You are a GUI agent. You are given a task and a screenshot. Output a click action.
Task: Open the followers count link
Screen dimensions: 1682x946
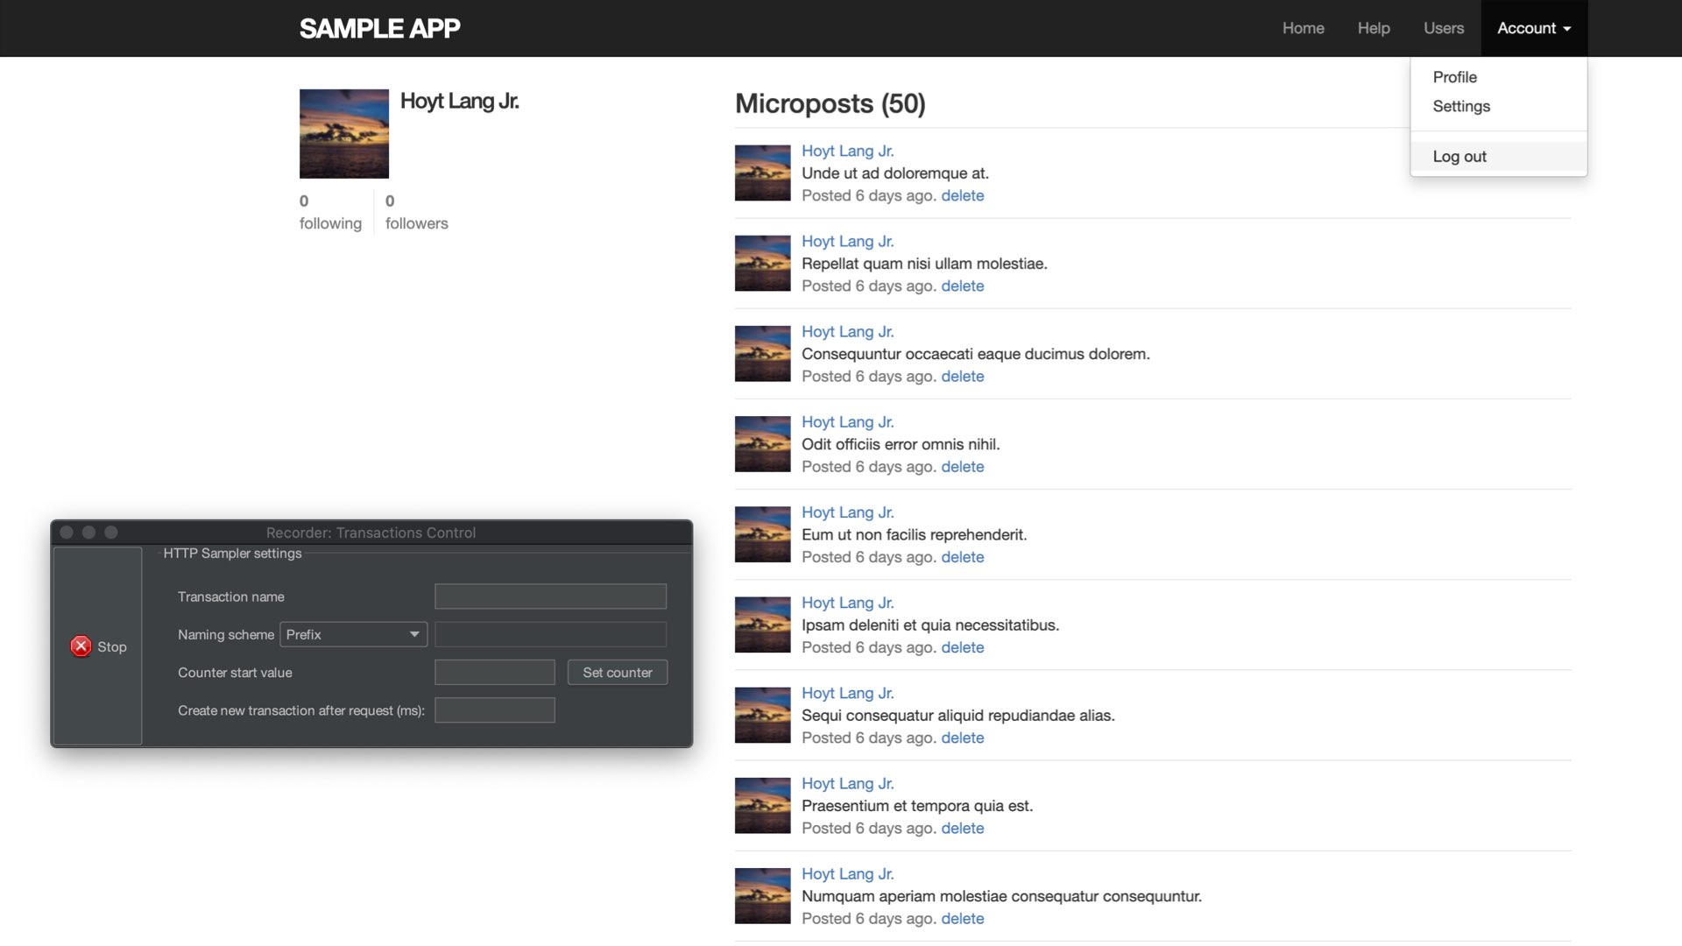(x=416, y=213)
